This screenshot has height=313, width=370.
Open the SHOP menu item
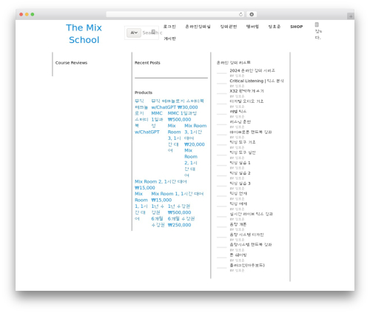pos(296,27)
